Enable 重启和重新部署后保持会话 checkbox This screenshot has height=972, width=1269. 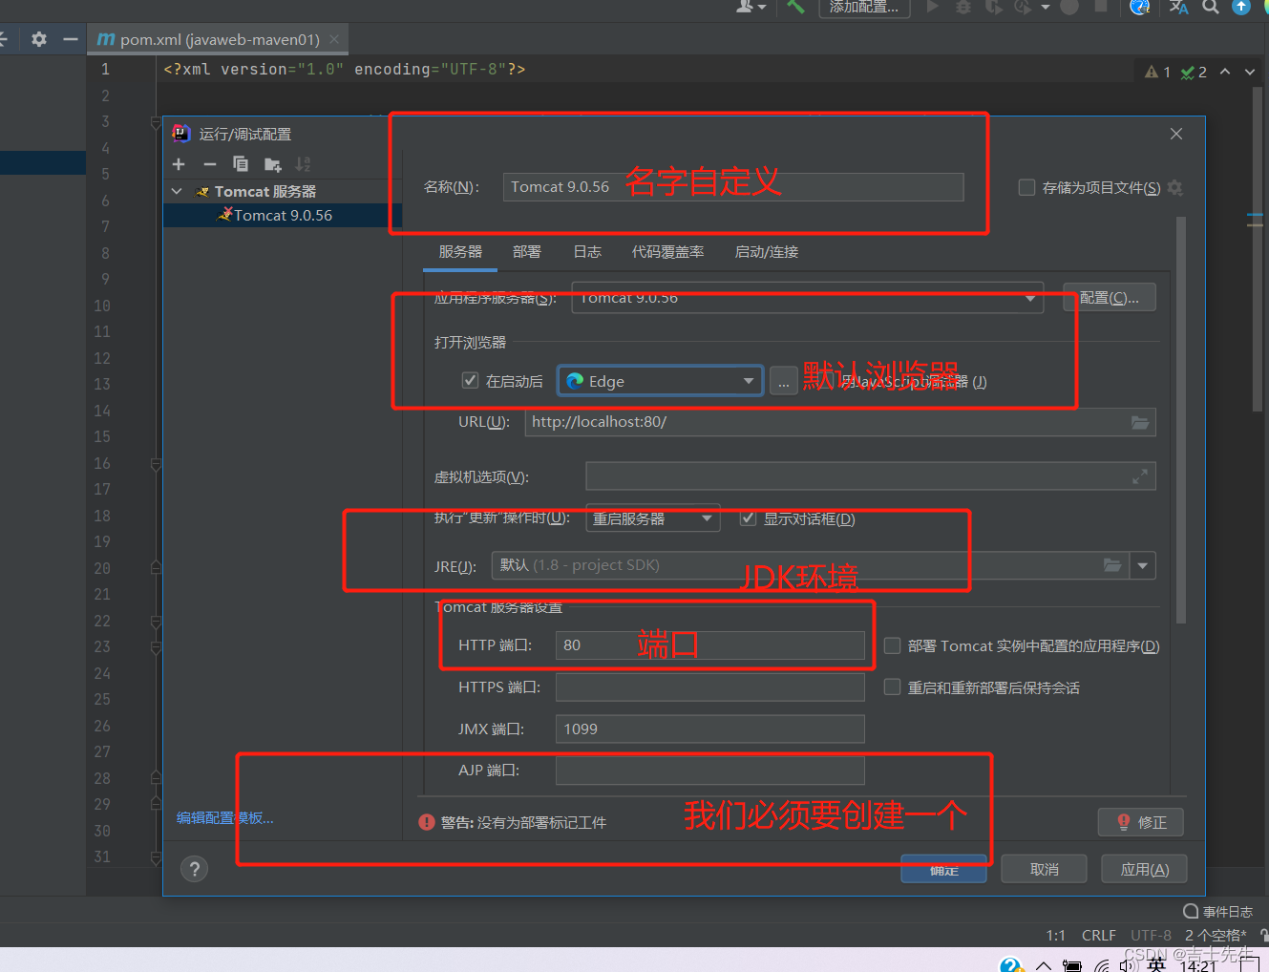(893, 687)
